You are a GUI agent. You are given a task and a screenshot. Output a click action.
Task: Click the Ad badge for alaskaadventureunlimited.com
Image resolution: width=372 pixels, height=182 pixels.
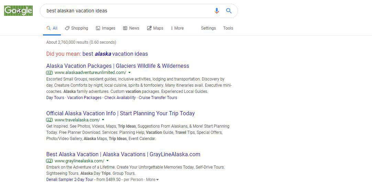coord(50,73)
